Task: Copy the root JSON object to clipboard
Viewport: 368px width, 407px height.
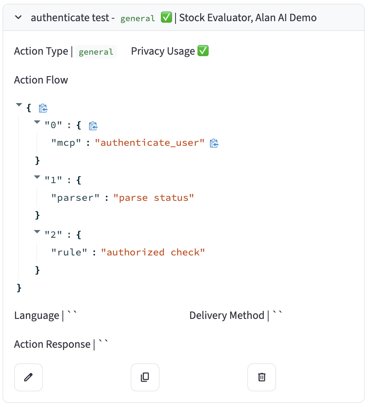Action: [43, 108]
